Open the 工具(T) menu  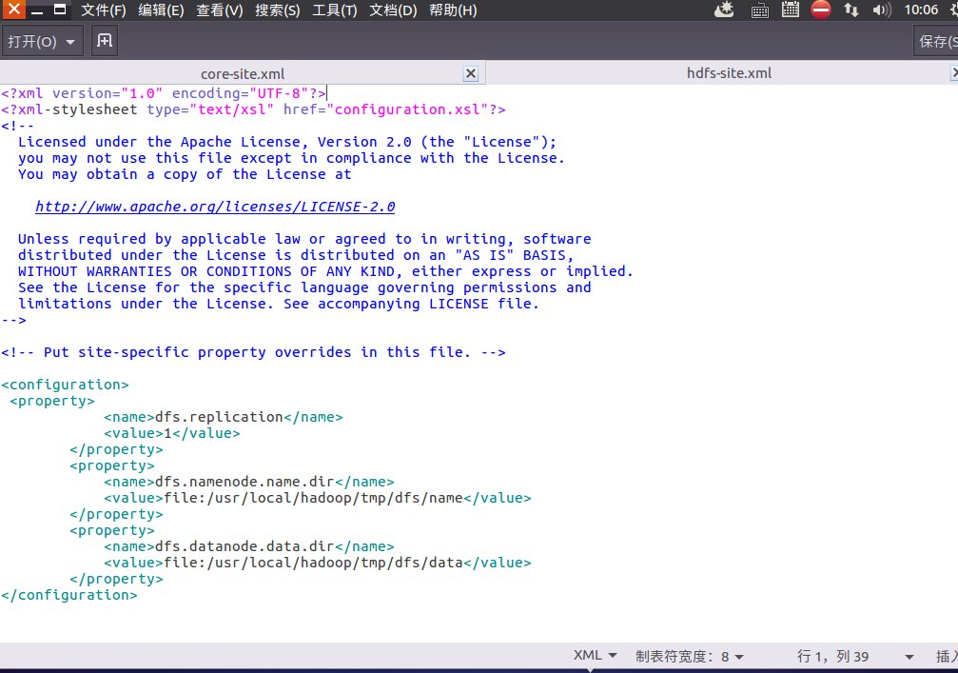tap(335, 10)
